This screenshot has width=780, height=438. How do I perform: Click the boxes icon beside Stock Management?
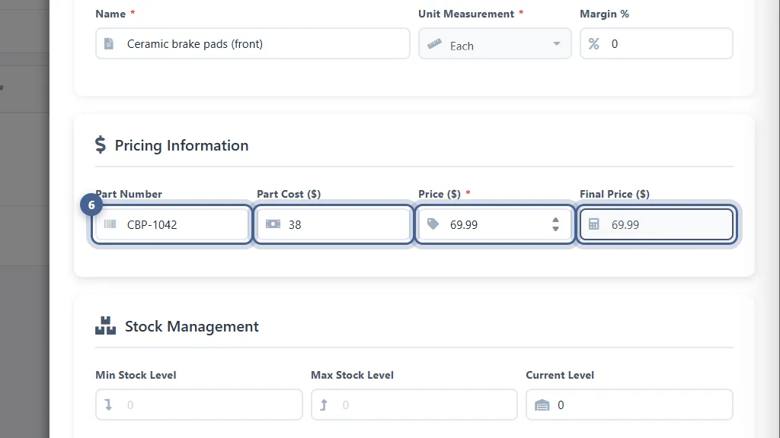coord(105,325)
